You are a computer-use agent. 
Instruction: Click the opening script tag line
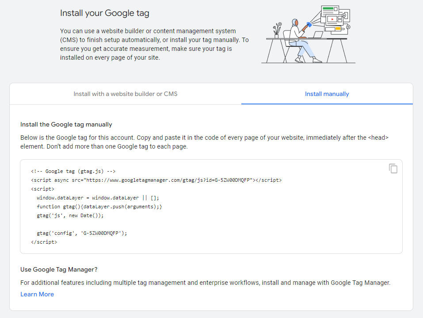coord(42,189)
